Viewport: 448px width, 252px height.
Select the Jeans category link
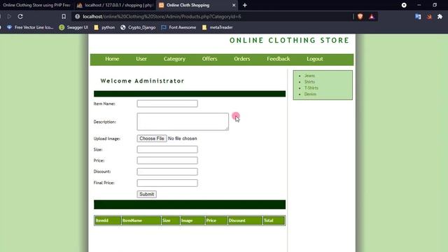pyautogui.click(x=309, y=76)
